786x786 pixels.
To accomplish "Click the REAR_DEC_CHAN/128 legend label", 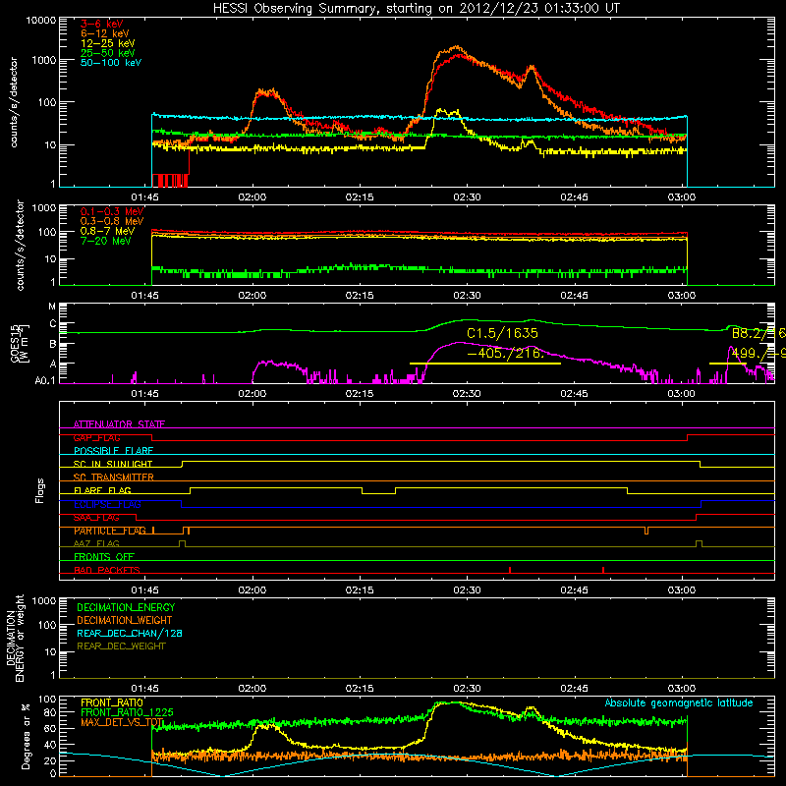I will pyautogui.click(x=130, y=633).
